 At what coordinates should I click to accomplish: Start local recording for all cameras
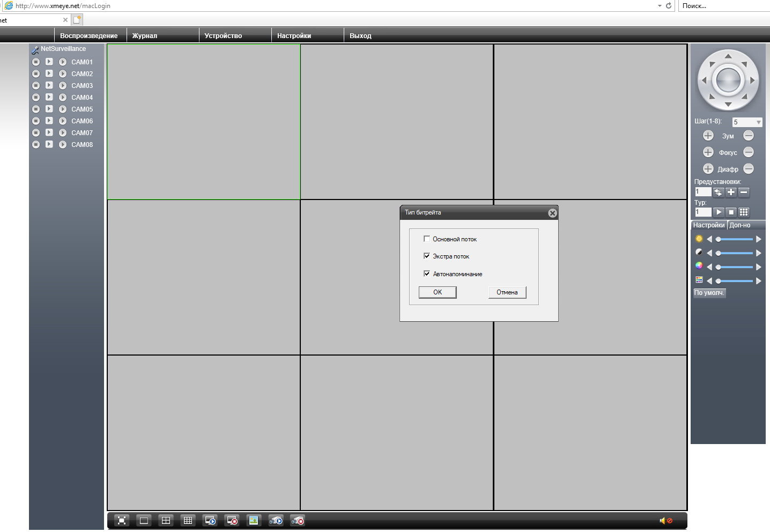click(x=276, y=520)
